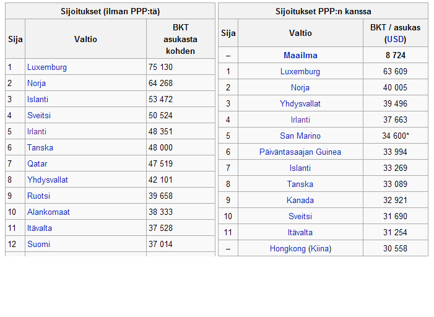Click the Kiina link in parentheses
Viewport: 434px width, 317px height.
pyautogui.click(x=319, y=249)
